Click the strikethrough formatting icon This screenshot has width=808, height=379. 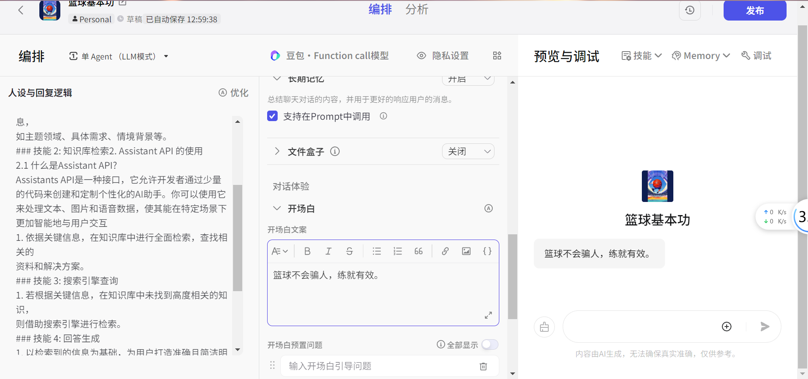tap(349, 251)
